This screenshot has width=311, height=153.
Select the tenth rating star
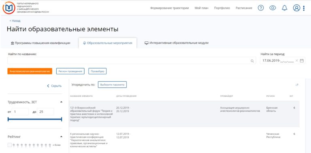(50, 145)
